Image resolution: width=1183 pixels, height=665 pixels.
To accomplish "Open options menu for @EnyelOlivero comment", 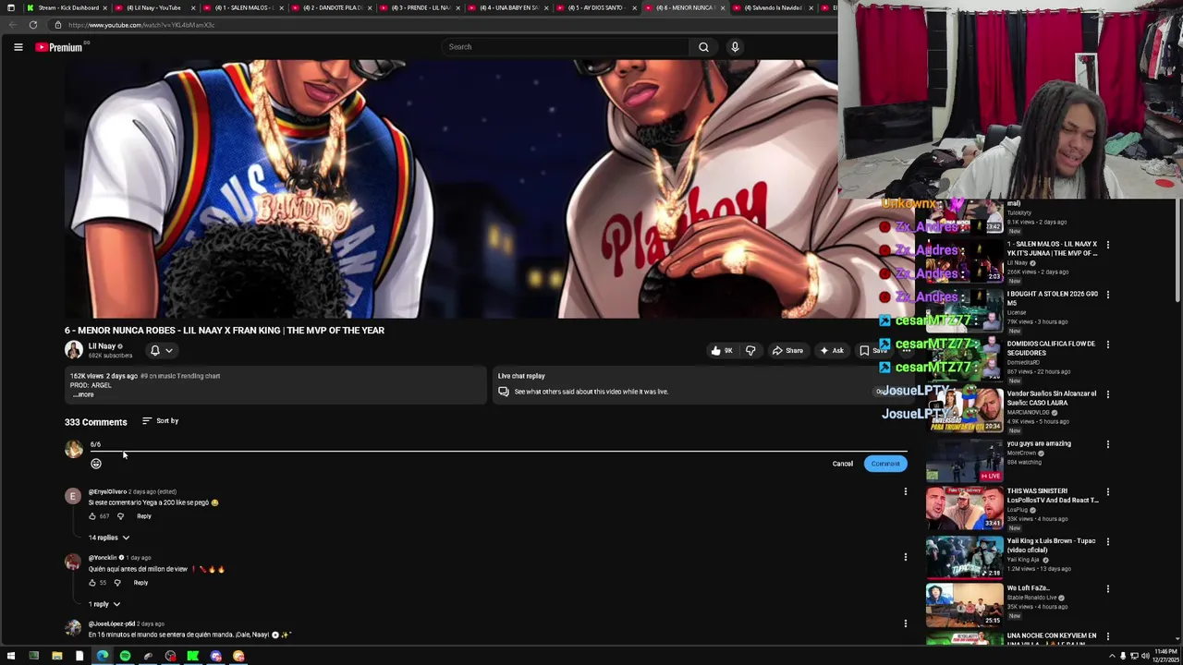I will (905, 491).
